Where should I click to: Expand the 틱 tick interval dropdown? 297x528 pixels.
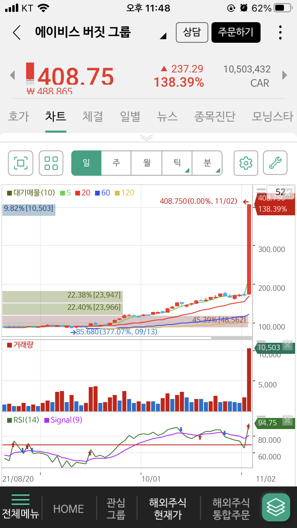[177, 163]
